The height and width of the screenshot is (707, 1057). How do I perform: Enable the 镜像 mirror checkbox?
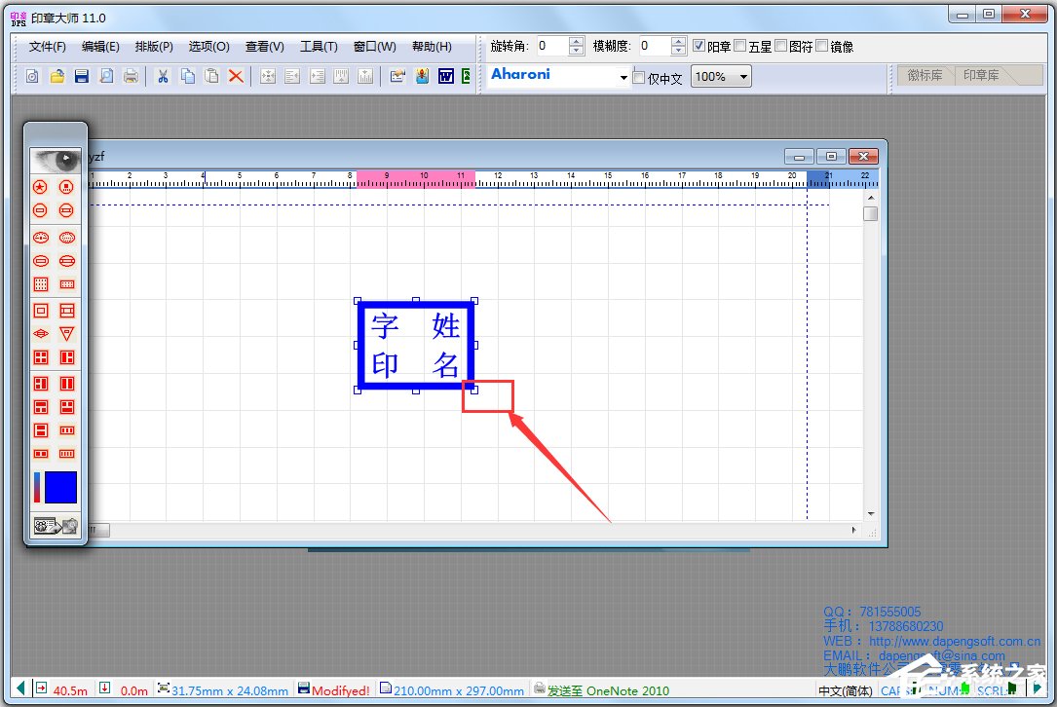(x=822, y=46)
